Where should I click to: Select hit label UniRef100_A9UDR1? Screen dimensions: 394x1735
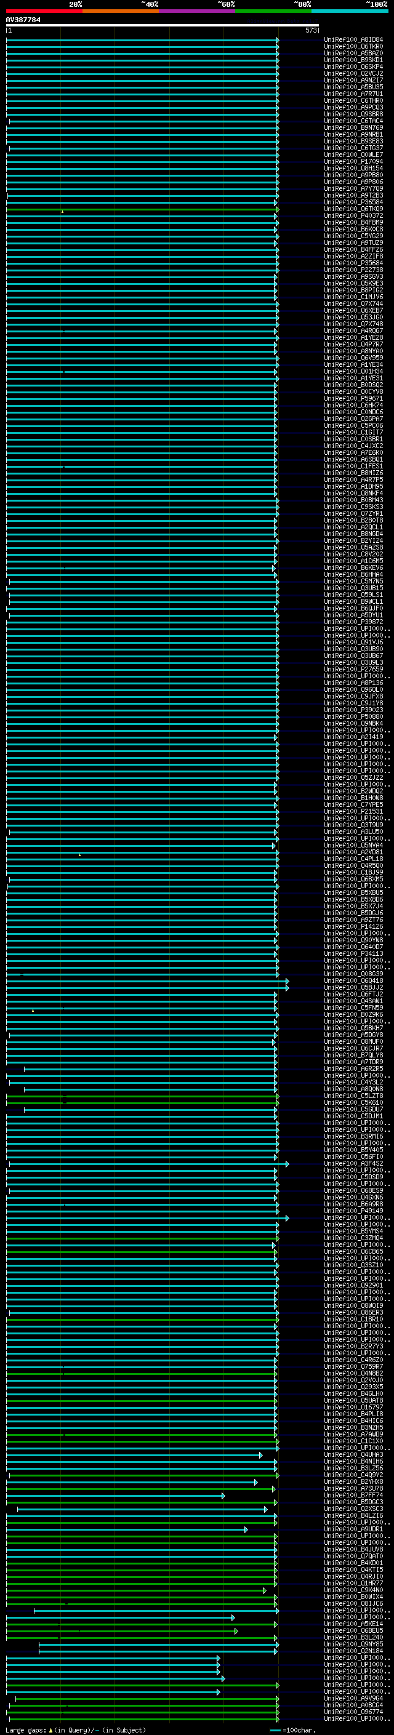tap(353, 1529)
